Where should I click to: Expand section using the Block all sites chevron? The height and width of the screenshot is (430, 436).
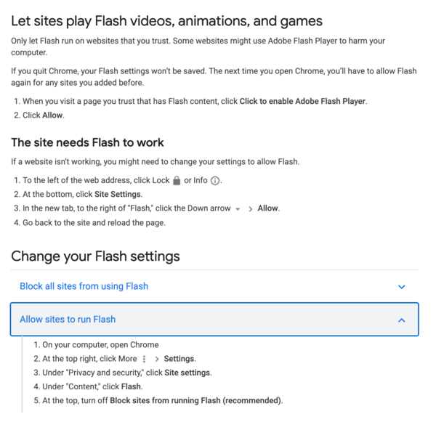(402, 287)
